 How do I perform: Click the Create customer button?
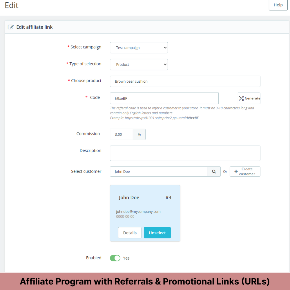(245, 171)
